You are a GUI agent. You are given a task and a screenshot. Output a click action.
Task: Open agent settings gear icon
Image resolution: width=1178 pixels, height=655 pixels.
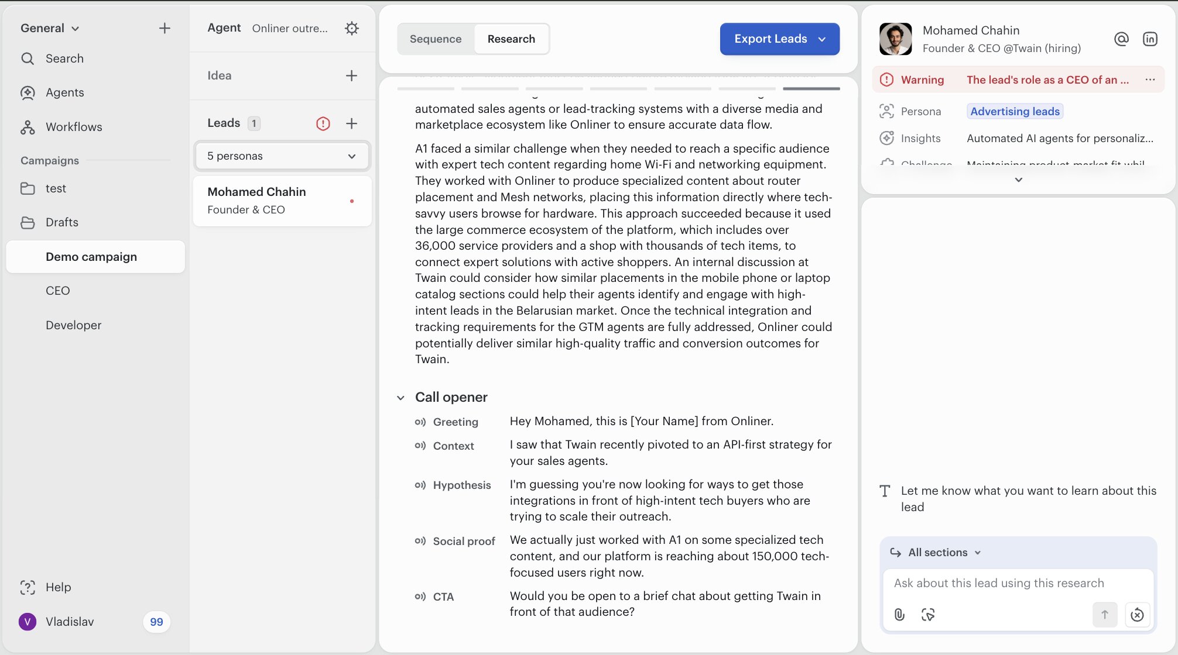[x=351, y=28]
